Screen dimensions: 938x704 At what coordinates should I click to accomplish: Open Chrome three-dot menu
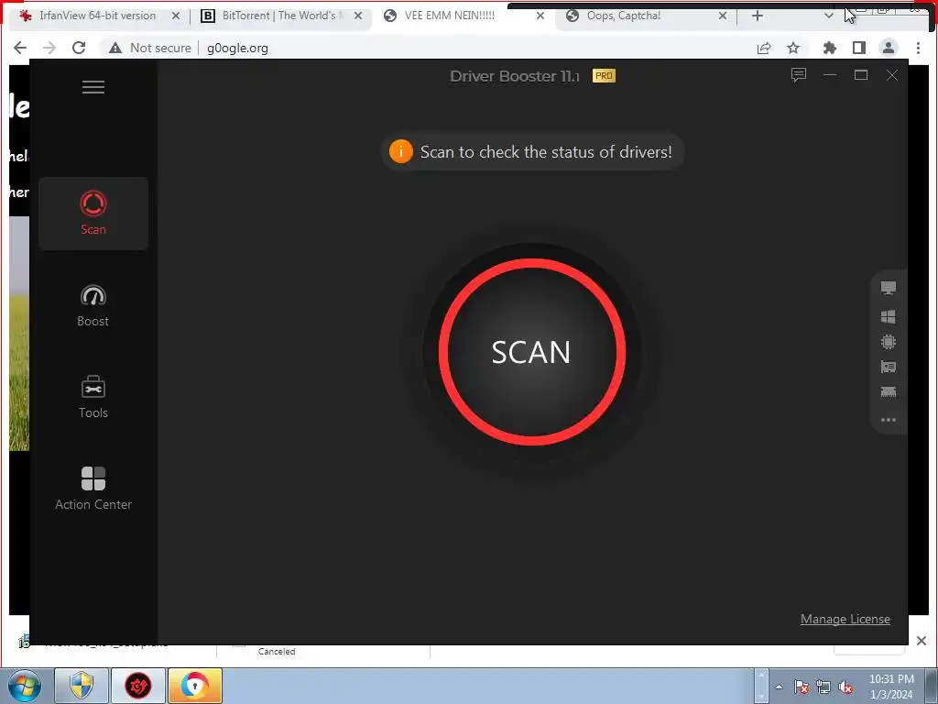tap(918, 48)
